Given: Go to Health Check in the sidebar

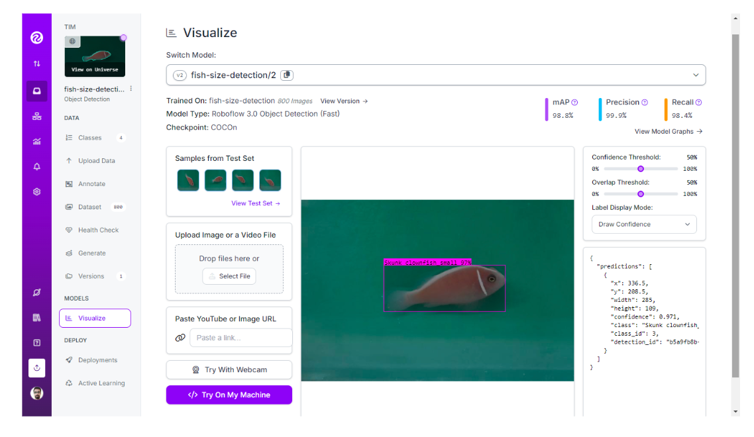Looking at the screenshot, I should (x=98, y=230).
